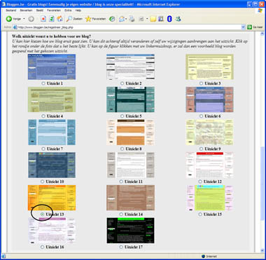Open the Bestand menu
The image size is (266, 260).
pyautogui.click(x=10, y=11)
